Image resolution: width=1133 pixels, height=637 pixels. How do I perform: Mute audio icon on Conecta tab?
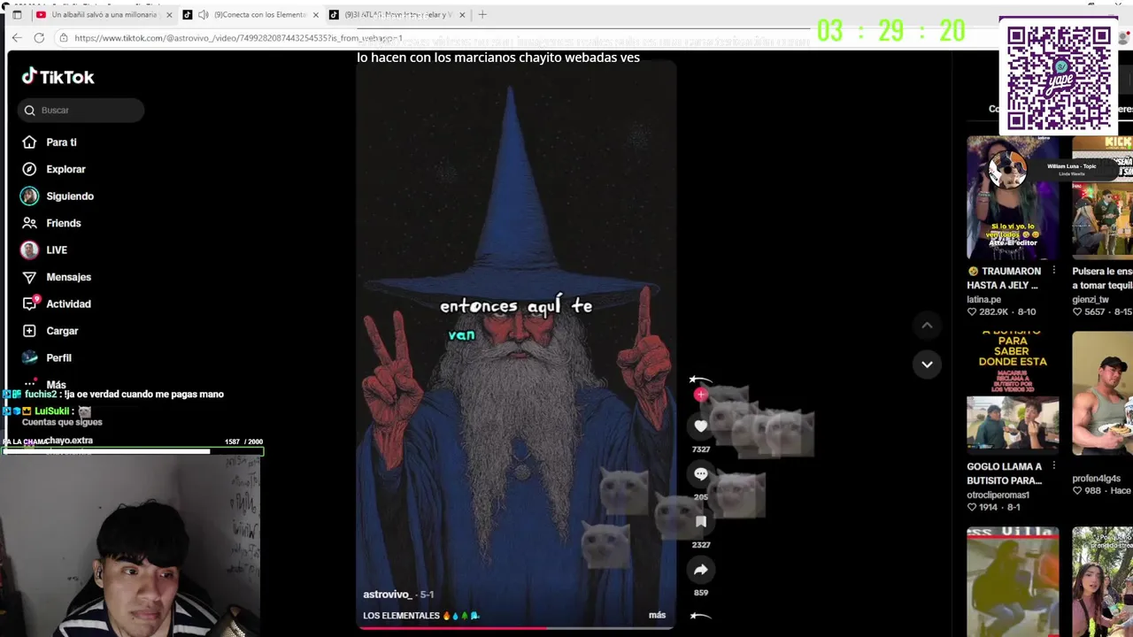pyautogui.click(x=204, y=15)
